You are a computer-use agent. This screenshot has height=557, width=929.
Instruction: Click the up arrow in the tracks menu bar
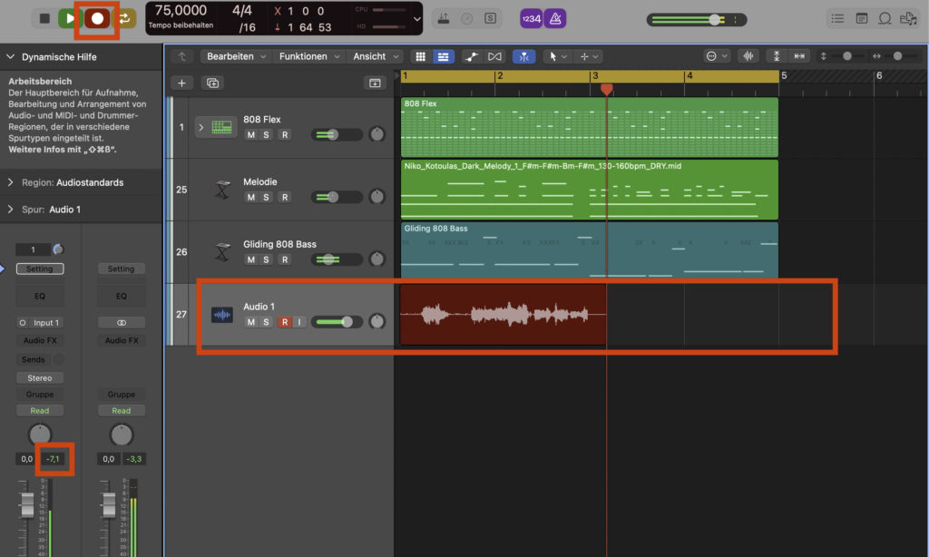pos(181,56)
